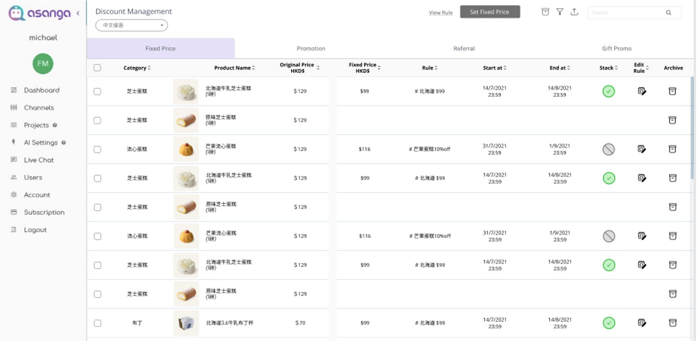Click the Search input field

point(627,13)
